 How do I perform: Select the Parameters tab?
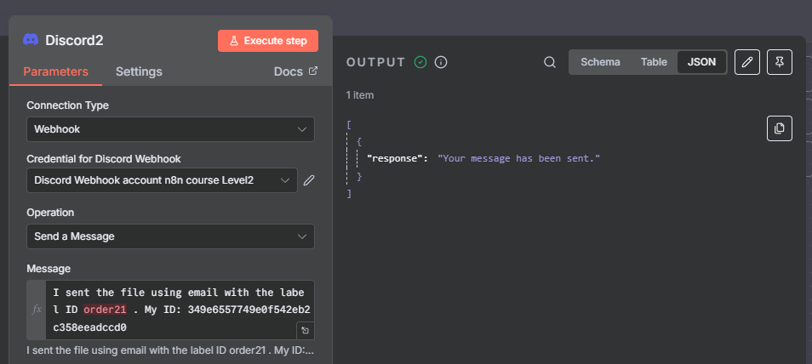click(55, 71)
